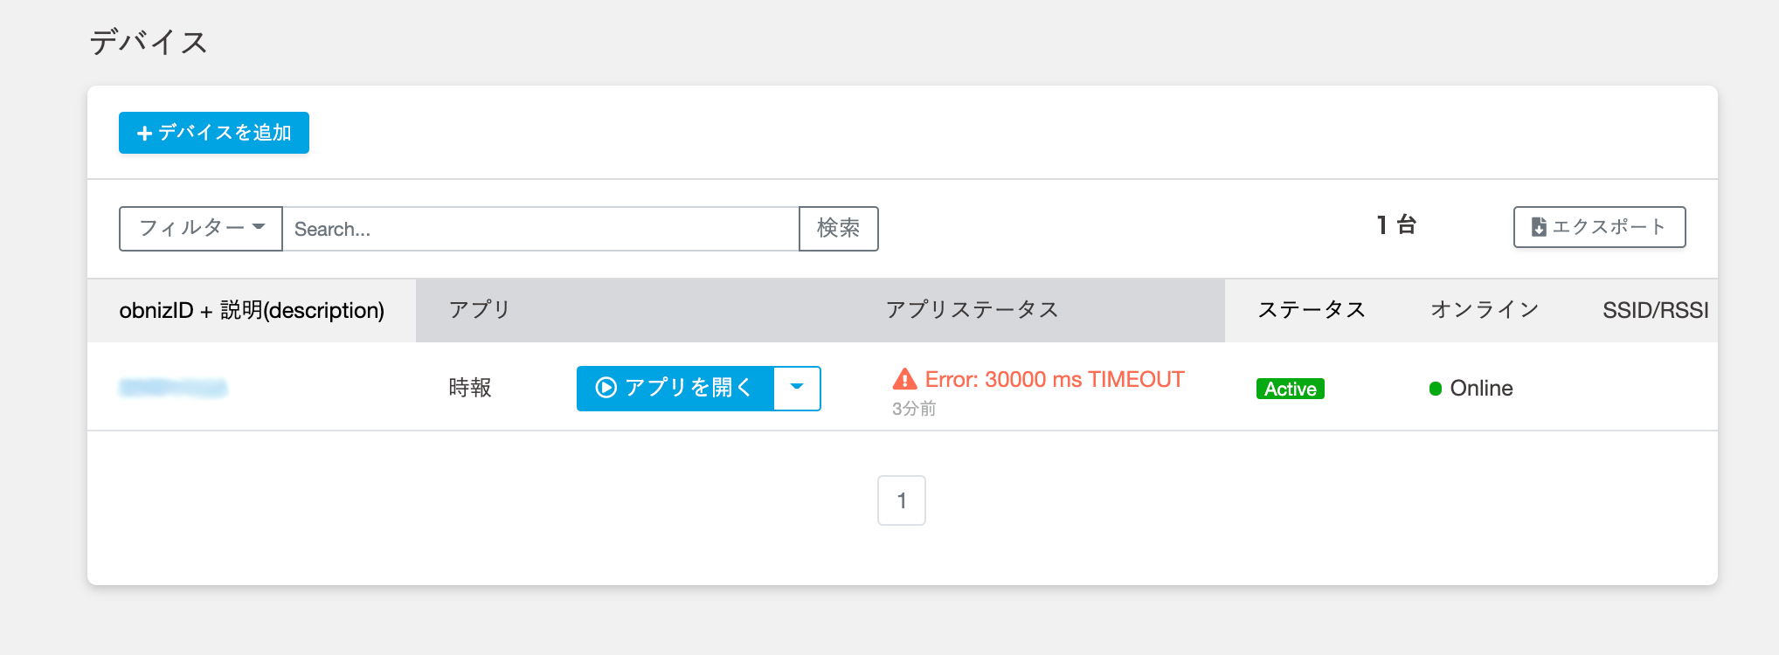Click the デバイスを追加 button
Image resolution: width=1779 pixels, height=655 pixels.
point(213,133)
